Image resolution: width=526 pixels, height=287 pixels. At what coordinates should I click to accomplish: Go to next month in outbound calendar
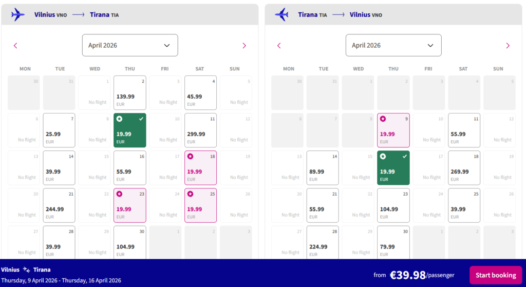(x=244, y=46)
